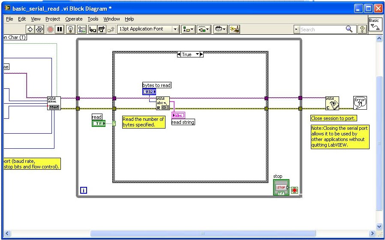385x240 pixels.
Task: Click the Clean Up Diagram icon
Action: (x=235, y=29)
